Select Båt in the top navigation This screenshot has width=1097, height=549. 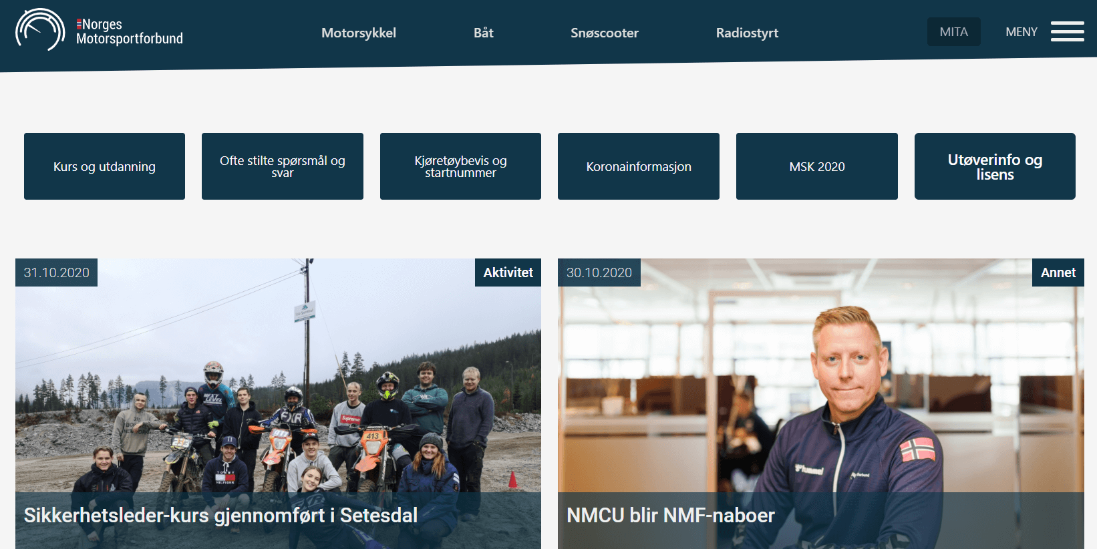(x=484, y=33)
